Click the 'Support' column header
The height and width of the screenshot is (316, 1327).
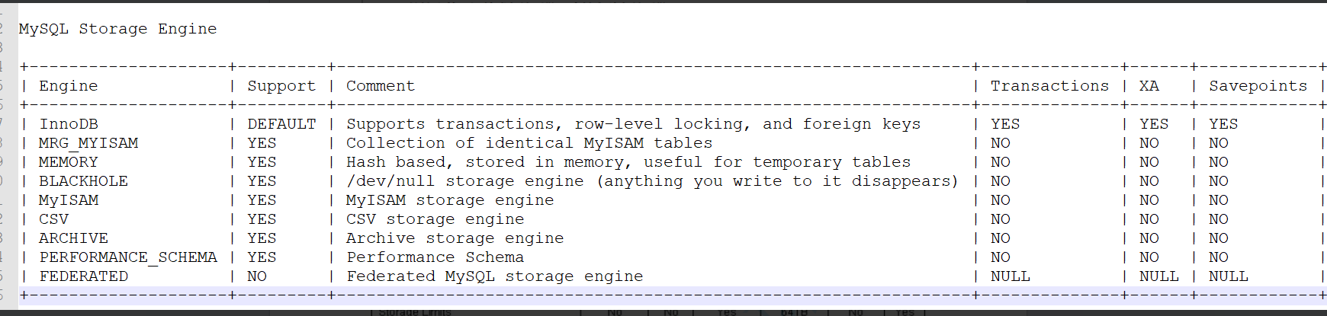281,86
